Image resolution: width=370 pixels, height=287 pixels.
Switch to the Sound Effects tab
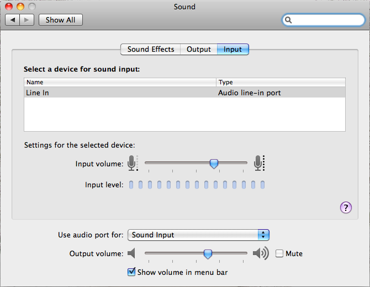coord(150,49)
